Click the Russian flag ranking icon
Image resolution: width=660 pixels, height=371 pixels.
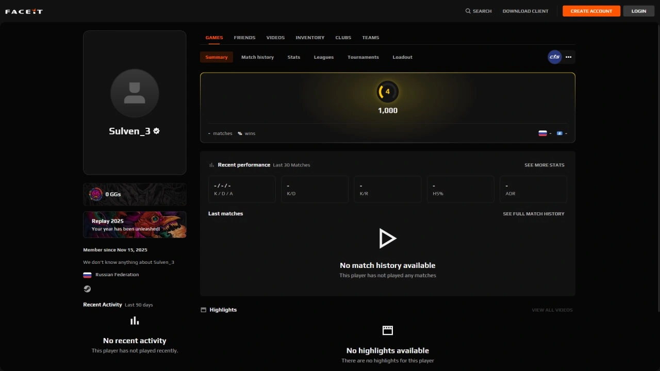point(542,133)
